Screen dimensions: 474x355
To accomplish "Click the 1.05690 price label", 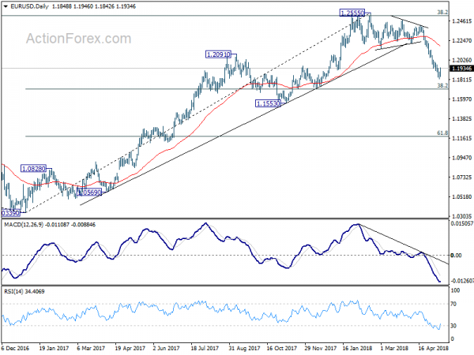I will click(x=89, y=192).
